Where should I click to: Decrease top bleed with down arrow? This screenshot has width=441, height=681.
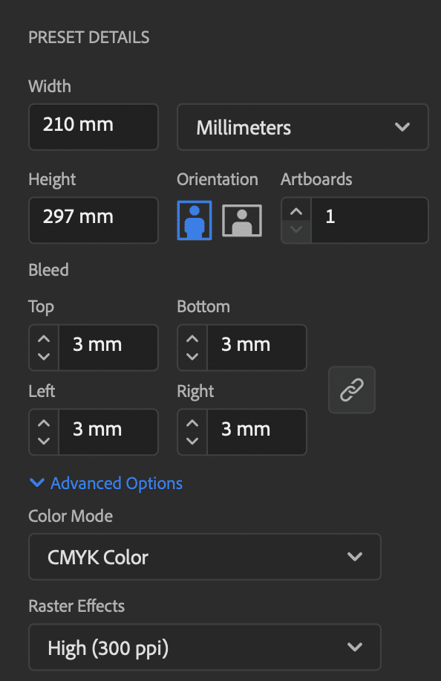44,357
